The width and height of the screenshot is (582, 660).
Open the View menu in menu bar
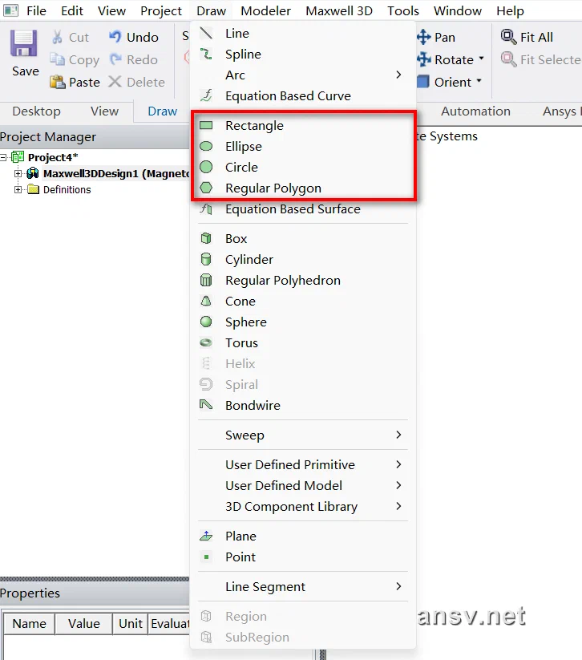[x=111, y=10]
